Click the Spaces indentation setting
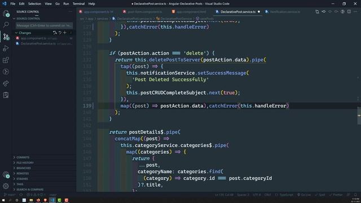Image resolution: width=361 pixels, height=203 pixels. point(243,195)
